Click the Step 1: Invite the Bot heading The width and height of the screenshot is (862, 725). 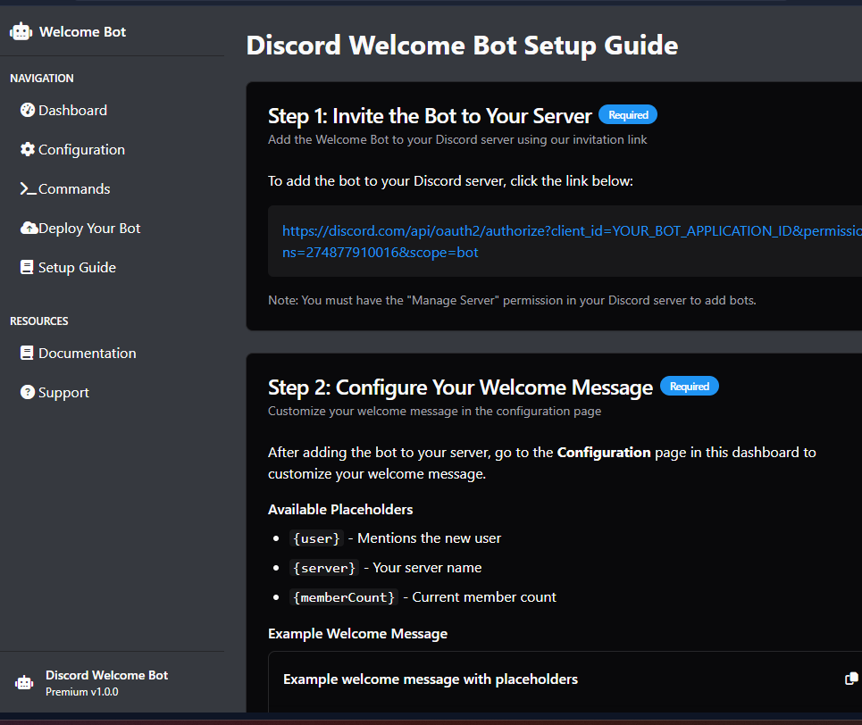[x=430, y=116]
